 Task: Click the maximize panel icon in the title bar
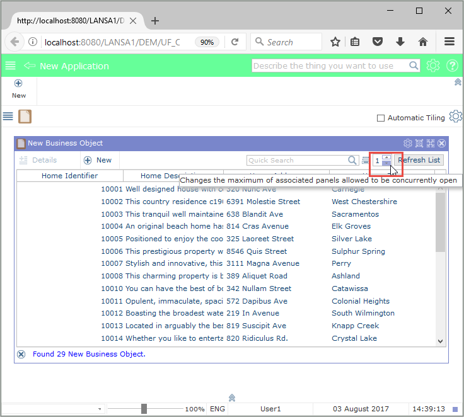430,144
